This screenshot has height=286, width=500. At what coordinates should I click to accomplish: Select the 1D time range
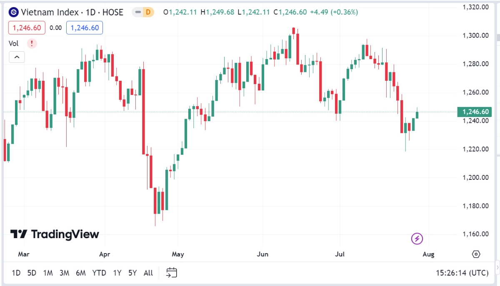[16, 273]
